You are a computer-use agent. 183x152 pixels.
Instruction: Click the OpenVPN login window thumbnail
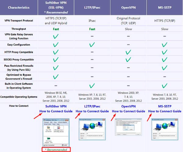click(128, 127)
